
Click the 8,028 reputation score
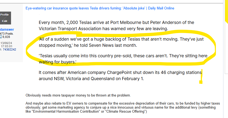coord(6,37)
